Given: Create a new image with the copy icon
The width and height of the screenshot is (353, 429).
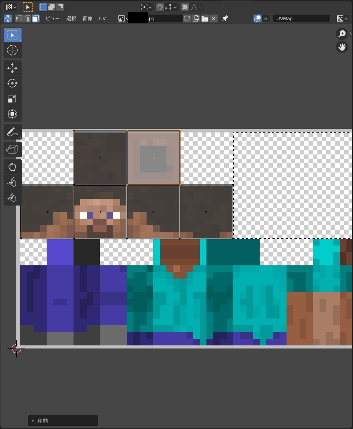Looking at the screenshot, I should [x=196, y=18].
